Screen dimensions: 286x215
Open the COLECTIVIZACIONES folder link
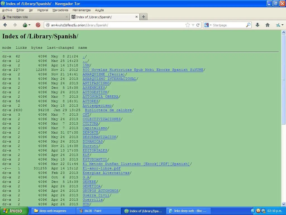click(x=102, y=119)
